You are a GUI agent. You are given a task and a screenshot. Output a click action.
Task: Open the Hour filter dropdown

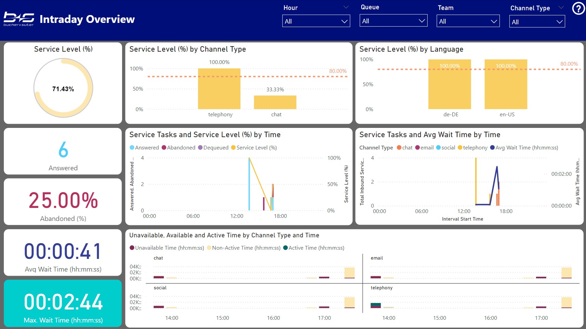(x=316, y=21)
